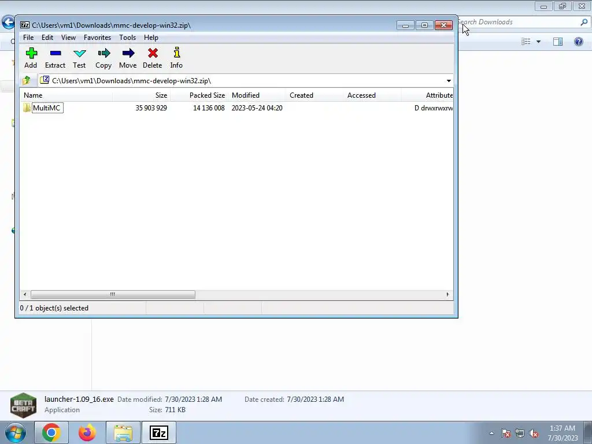Sort by Modified column header
592x444 pixels.
[257, 95]
